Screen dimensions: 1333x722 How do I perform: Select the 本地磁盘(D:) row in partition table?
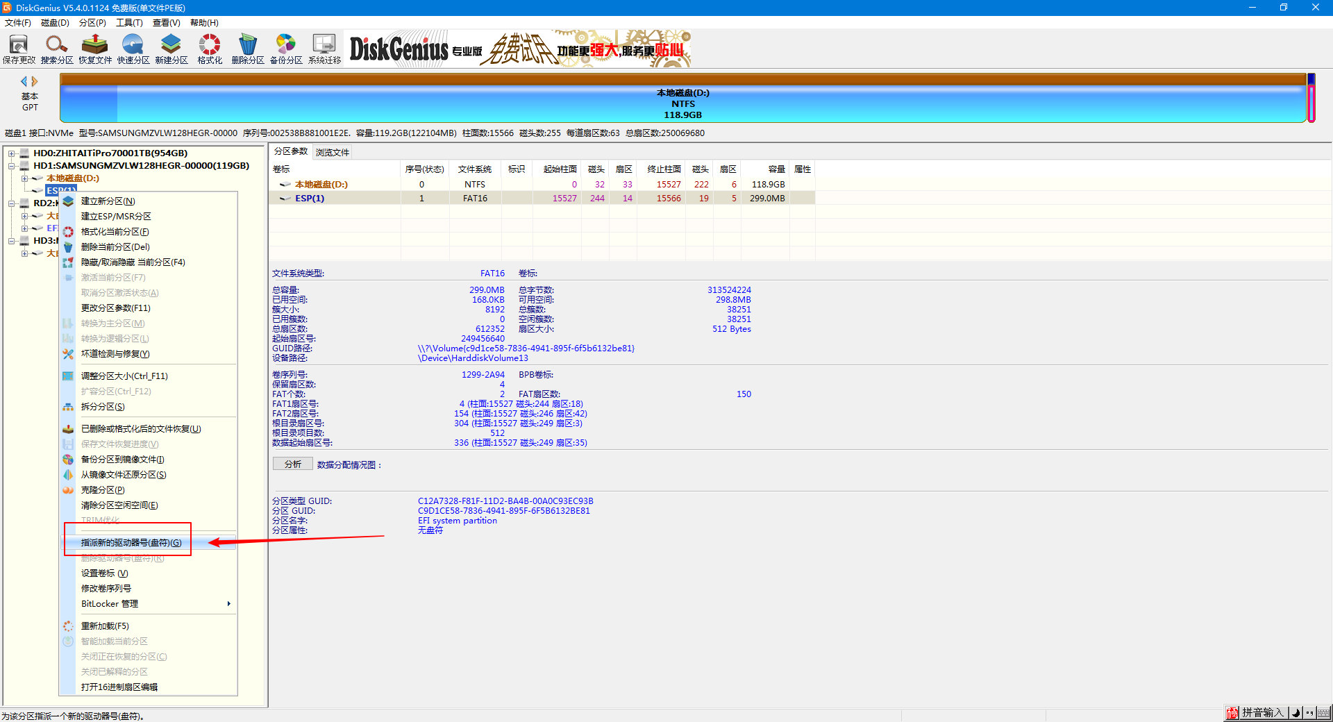[542, 185]
